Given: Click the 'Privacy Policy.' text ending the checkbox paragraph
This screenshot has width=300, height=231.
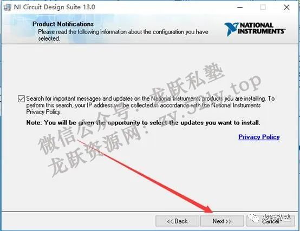Looking at the screenshot, I should (44, 112).
